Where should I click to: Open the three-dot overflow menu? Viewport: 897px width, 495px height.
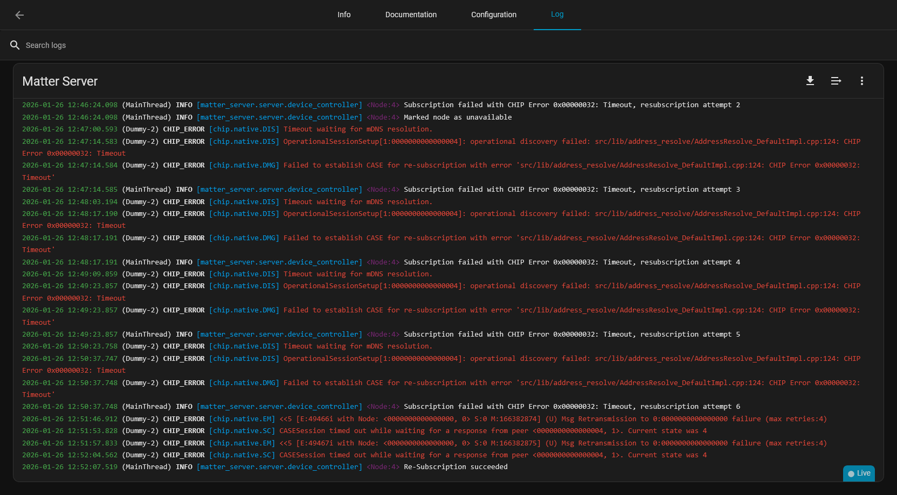coord(861,81)
